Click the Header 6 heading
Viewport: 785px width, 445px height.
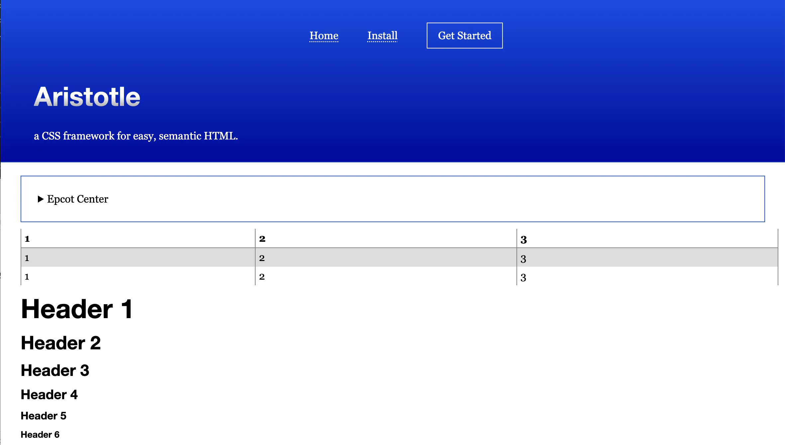pyautogui.click(x=40, y=434)
